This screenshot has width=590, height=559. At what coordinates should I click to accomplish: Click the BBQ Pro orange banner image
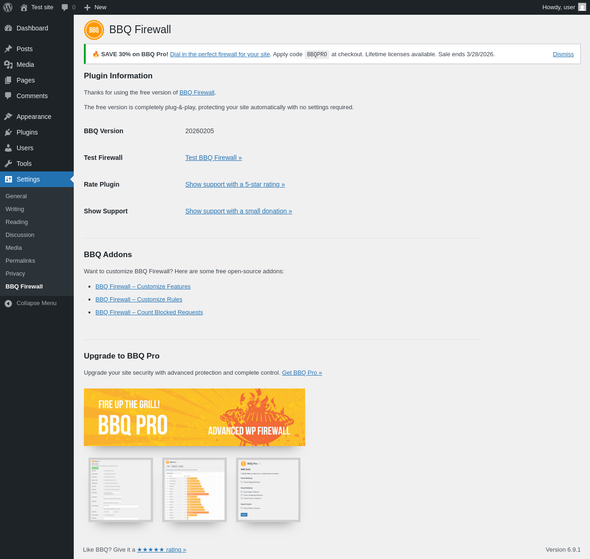[195, 418]
